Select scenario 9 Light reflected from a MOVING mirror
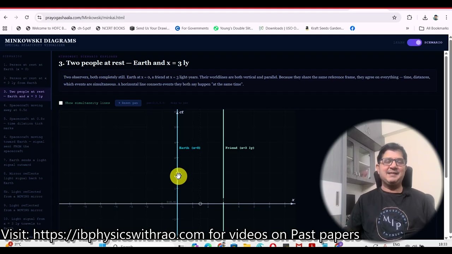The height and width of the screenshot is (254, 452). click(x=25, y=208)
